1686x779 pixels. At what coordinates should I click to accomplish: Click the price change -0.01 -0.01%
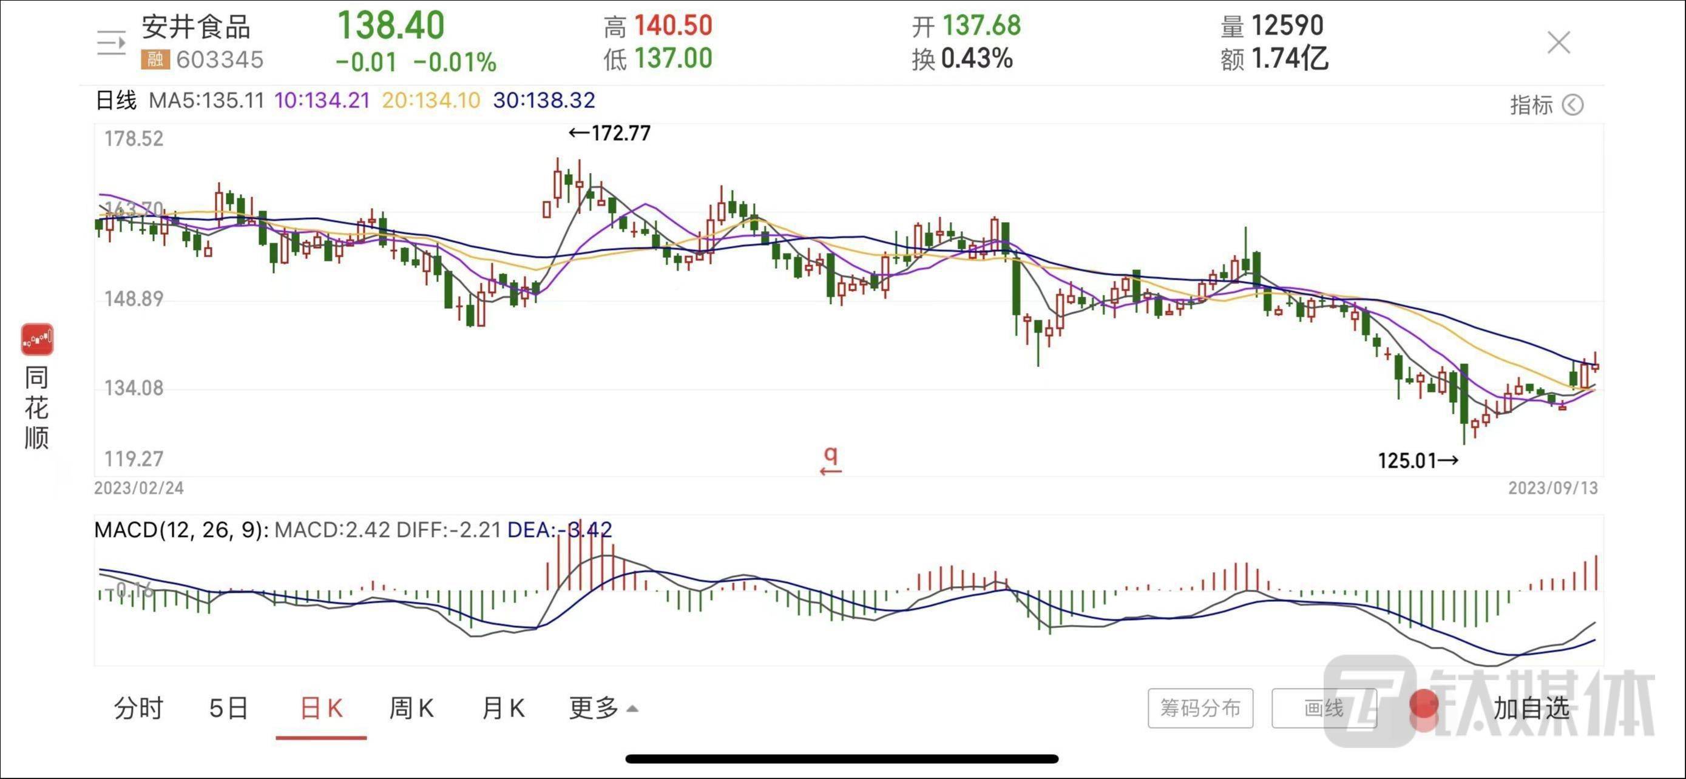[416, 62]
